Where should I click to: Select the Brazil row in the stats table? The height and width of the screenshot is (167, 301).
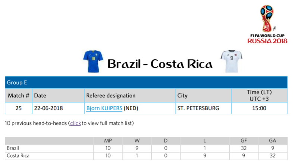click(x=146, y=148)
